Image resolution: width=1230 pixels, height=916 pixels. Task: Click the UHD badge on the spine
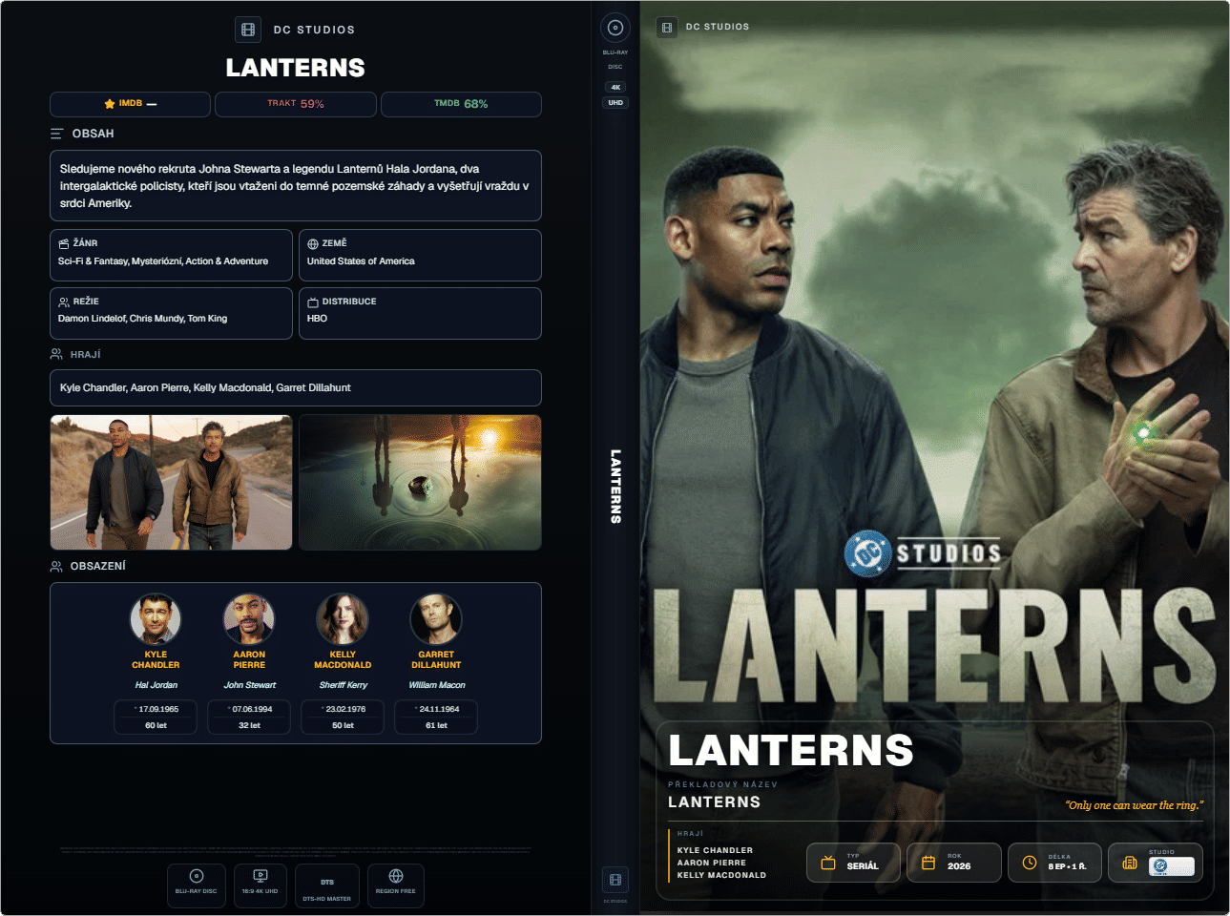click(615, 102)
